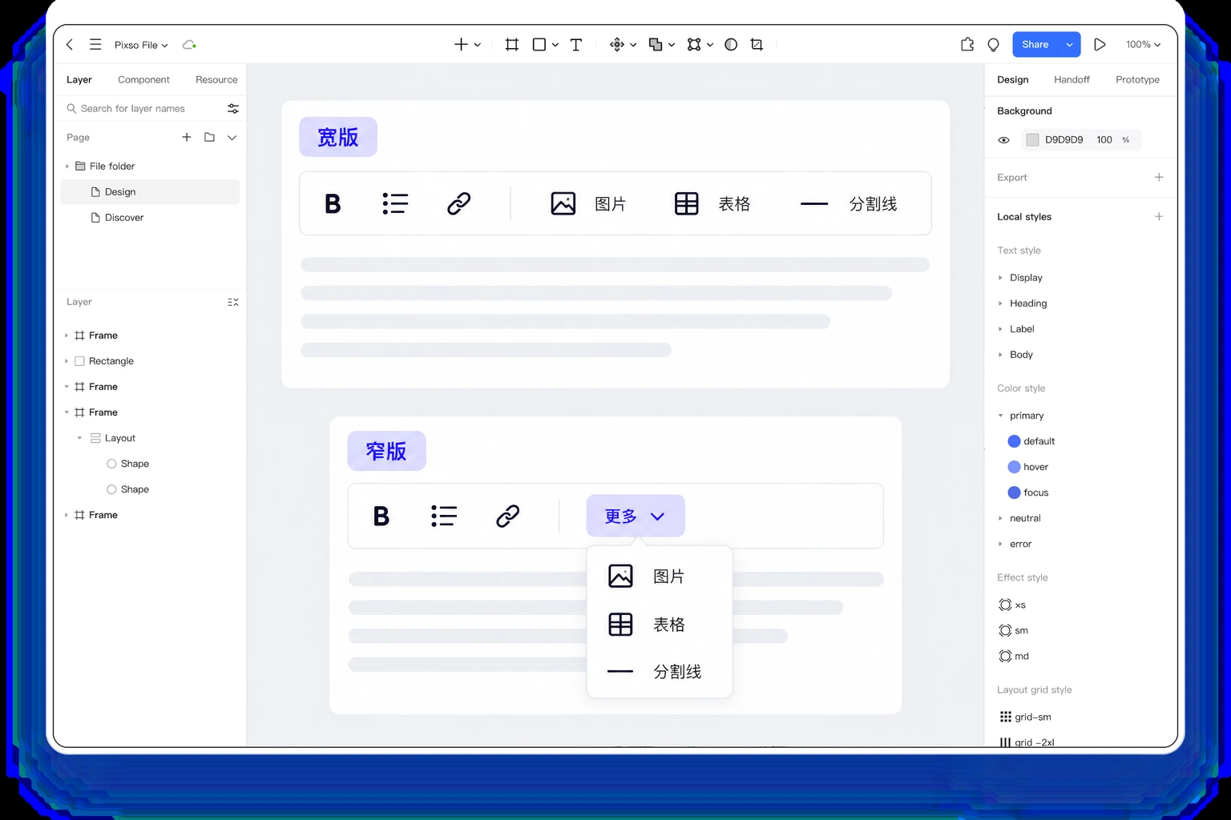Add a new page with plus icon
1231x820 pixels.
click(x=187, y=137)
